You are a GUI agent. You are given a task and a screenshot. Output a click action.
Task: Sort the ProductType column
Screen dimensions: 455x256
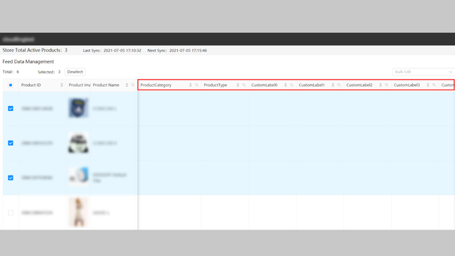(x=237, y=85)
